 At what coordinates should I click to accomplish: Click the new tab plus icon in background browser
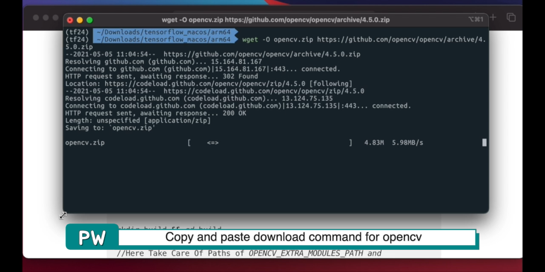493,17
